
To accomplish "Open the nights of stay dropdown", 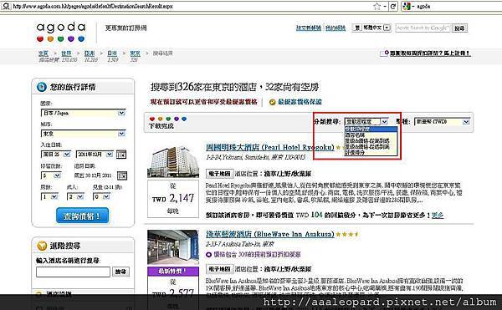I will 51,175.
